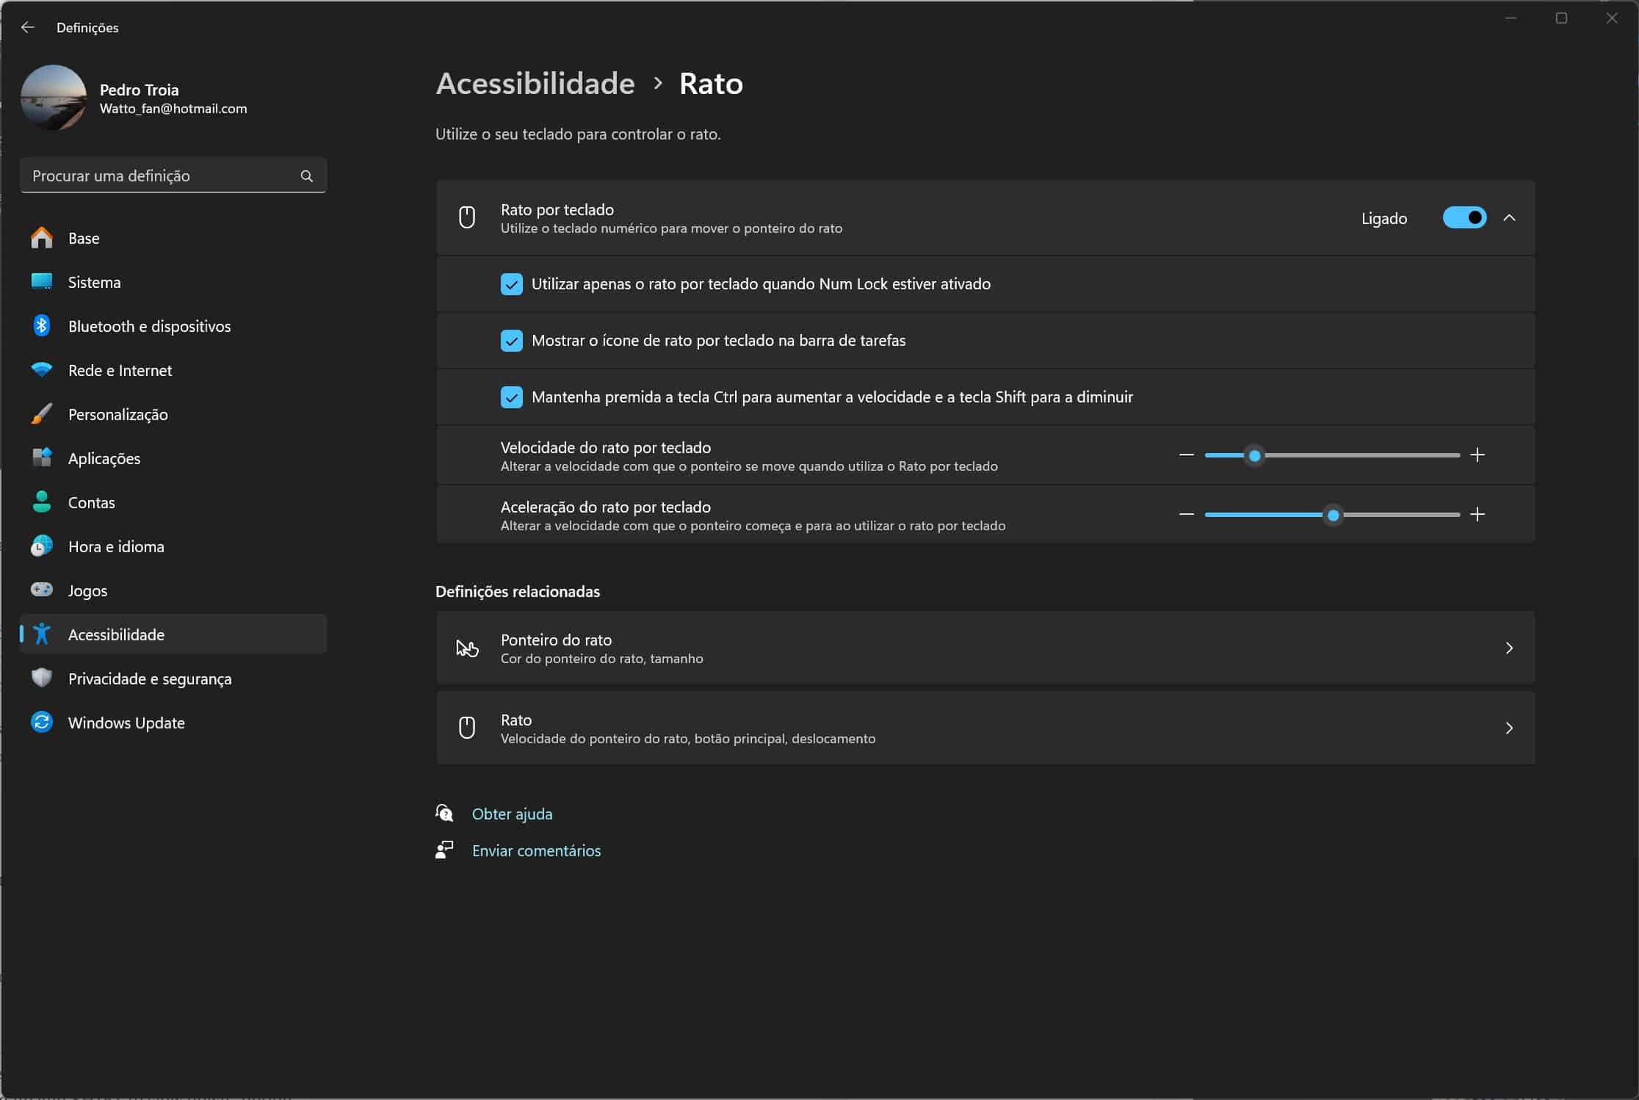Open the related Rato settings page
The image size is (1639, 1100).
(x=985, y=728)
